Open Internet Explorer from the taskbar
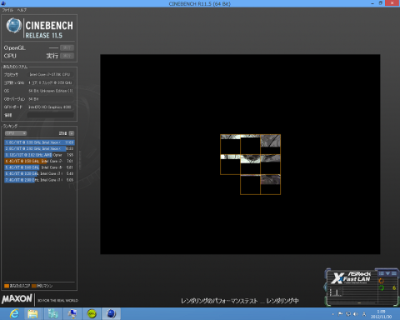400x320 pixels. click(x=14, y=314)
